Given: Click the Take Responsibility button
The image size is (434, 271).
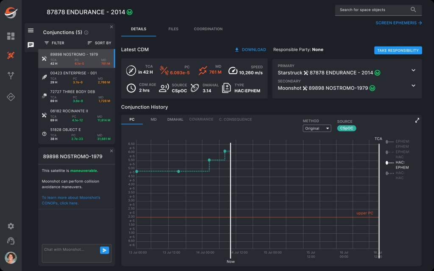Looking at the screenshot, I should click(398, 50).
